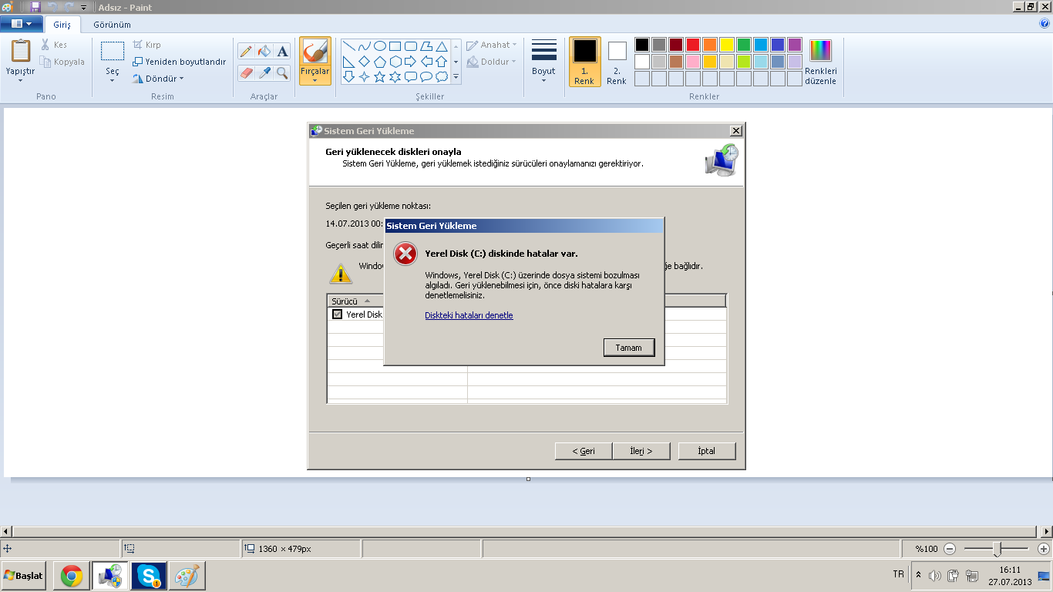
Task: Choose the Hexagon shape
Action: coord(395,62)
